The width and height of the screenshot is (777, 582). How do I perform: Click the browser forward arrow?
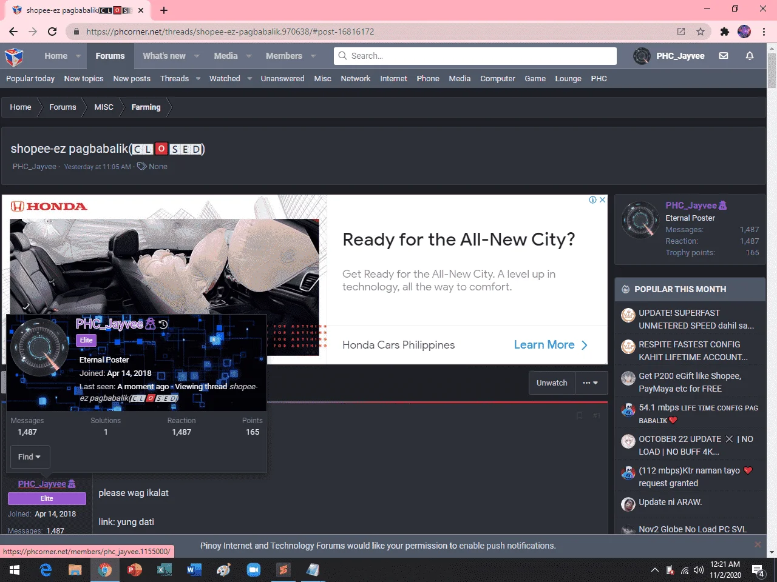(x=33, y=32)
